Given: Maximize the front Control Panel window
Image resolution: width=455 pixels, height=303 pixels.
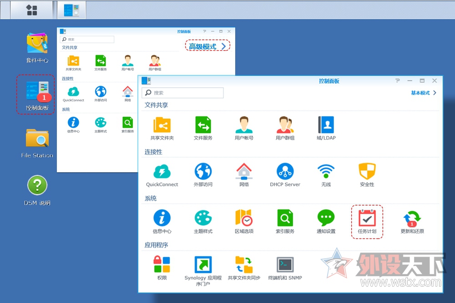Looking at the screenshot, I should tap(422, 80).
